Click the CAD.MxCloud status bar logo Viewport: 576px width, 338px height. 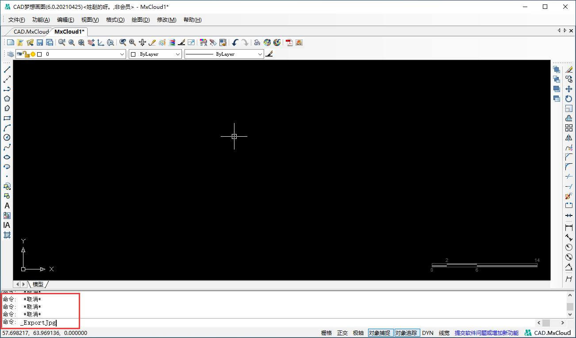tap(548, 333)
